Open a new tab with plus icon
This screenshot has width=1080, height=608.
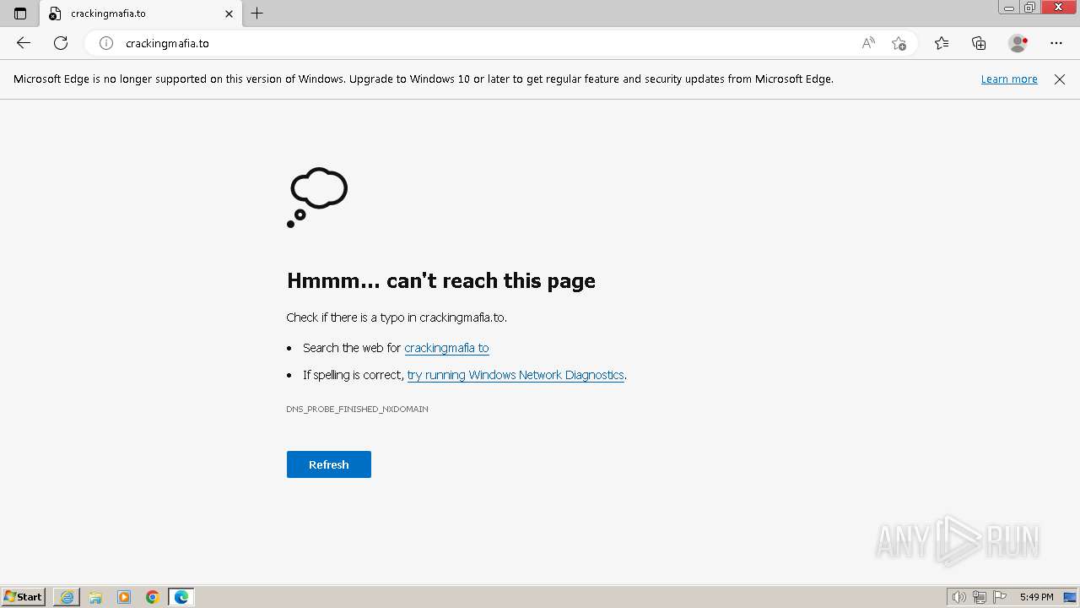click(257, 14)
